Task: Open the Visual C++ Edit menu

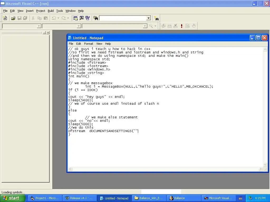Action: [12, 11]
